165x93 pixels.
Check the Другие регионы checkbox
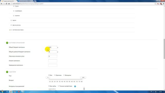tap(11, 25)
